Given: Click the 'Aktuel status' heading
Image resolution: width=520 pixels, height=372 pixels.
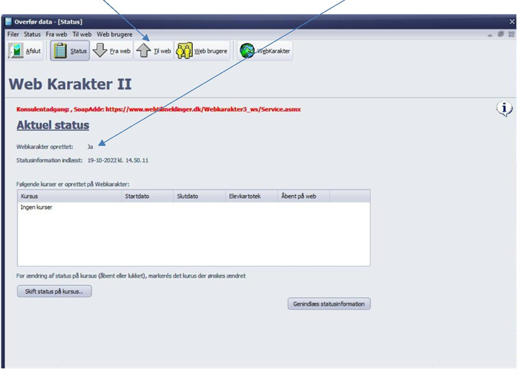Looking at the screenshot, I should pos(53,125).
